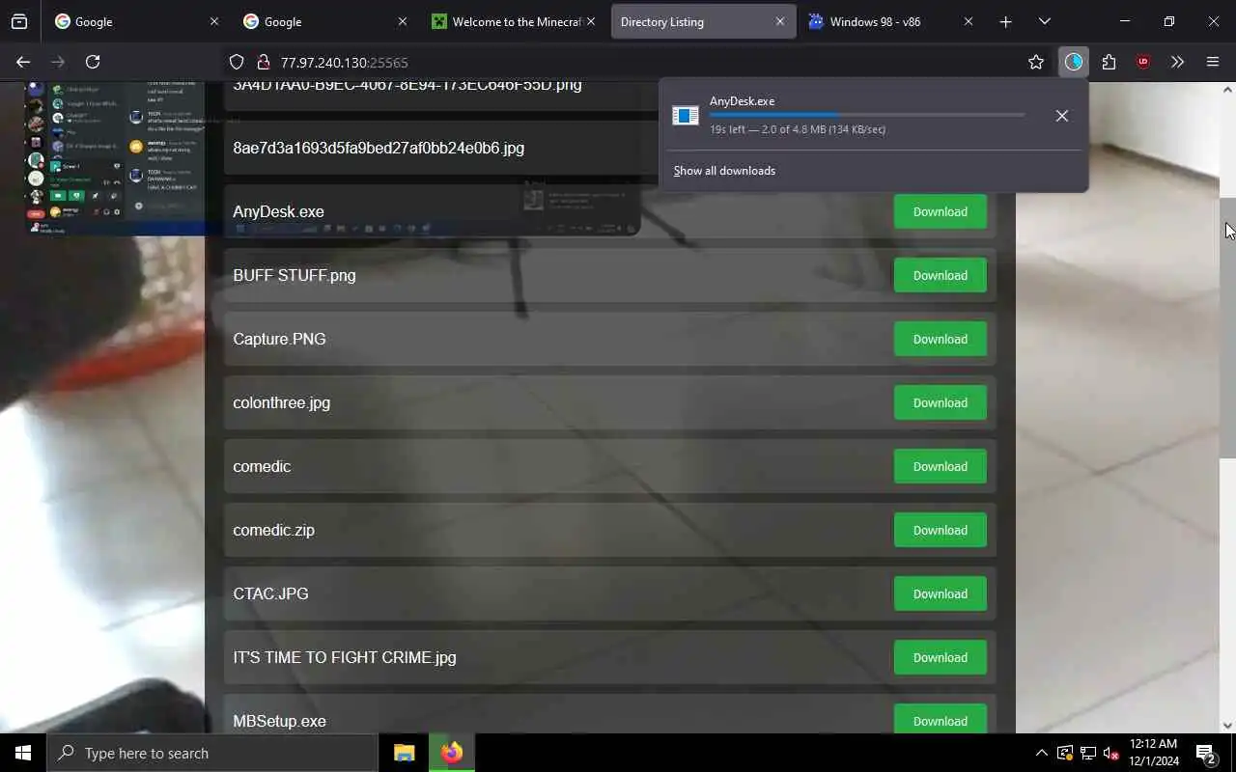Select the colonthree.jpg filename text
The height and width of the screenshot is (772, 1236).
[x=281, y=402]
